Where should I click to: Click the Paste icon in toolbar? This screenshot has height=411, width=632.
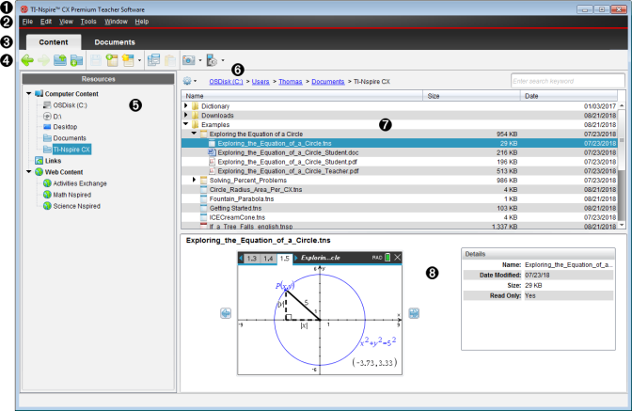coord(170,60)
